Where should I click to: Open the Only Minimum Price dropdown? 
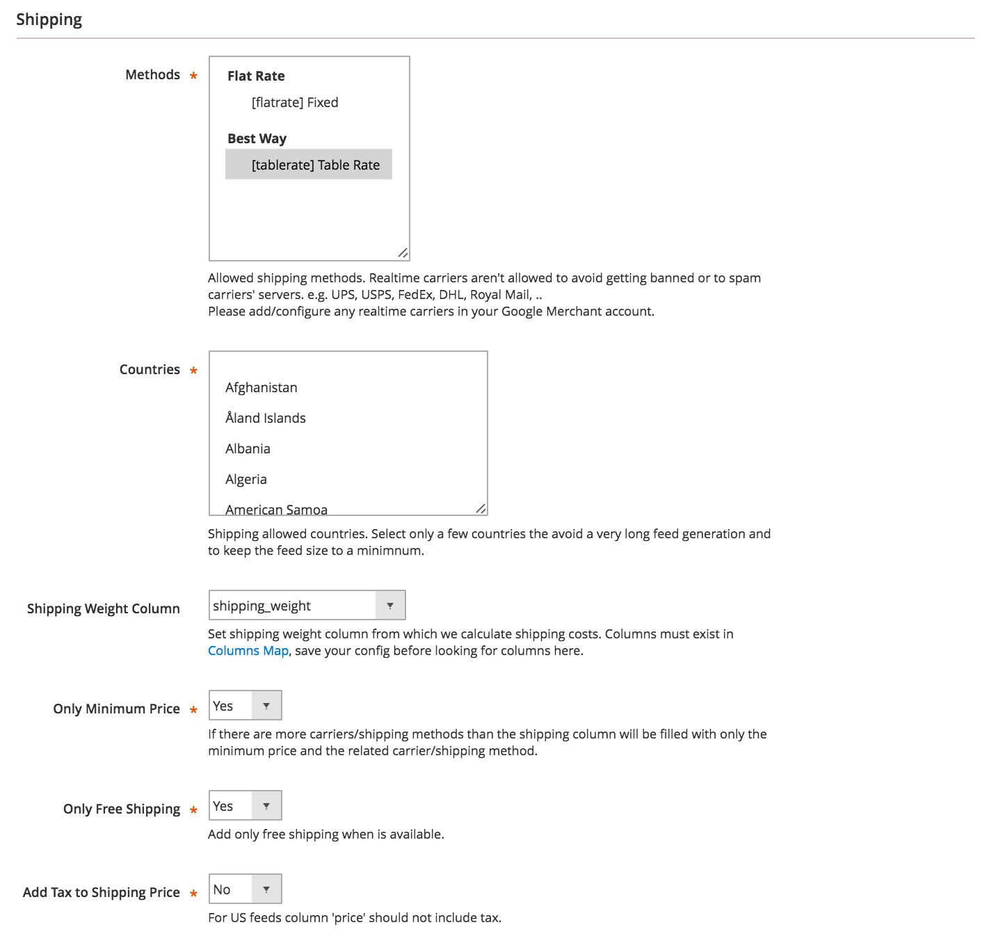245,705
